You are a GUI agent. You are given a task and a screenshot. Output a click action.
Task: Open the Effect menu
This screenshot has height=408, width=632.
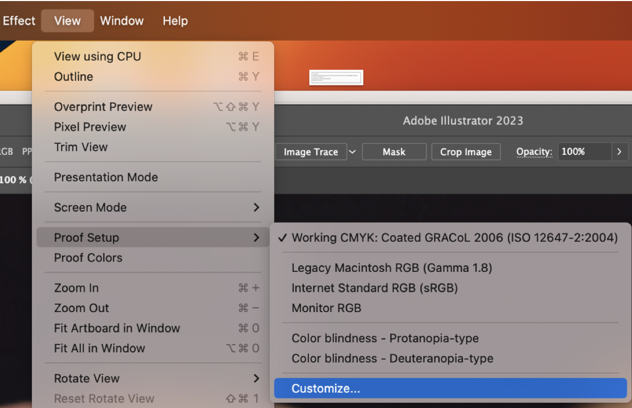pyautogui.click(x=18, y=21)
